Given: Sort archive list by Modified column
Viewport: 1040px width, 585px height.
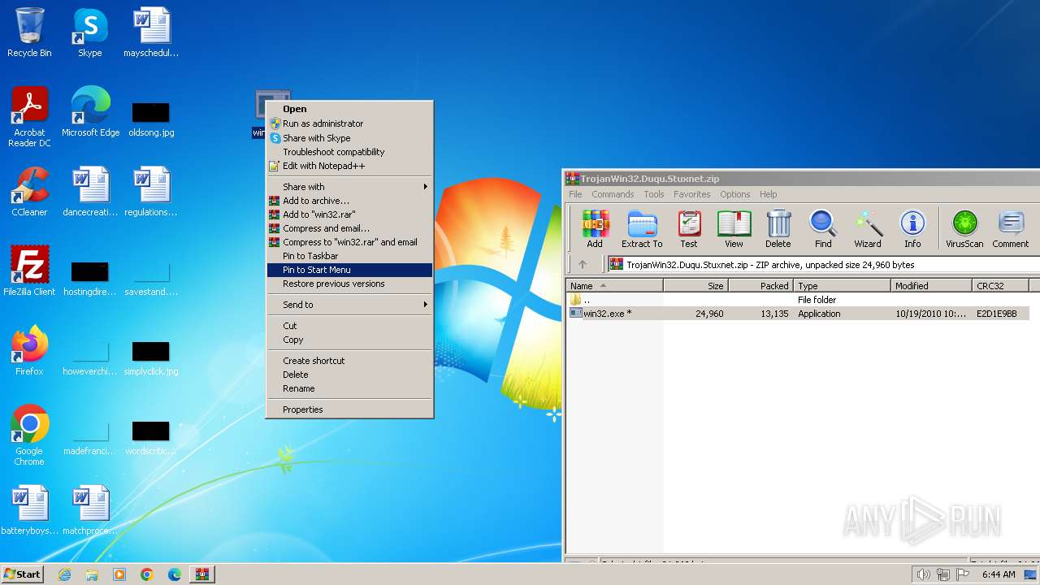Looking at the screenshot, I should tap(931, 286).
